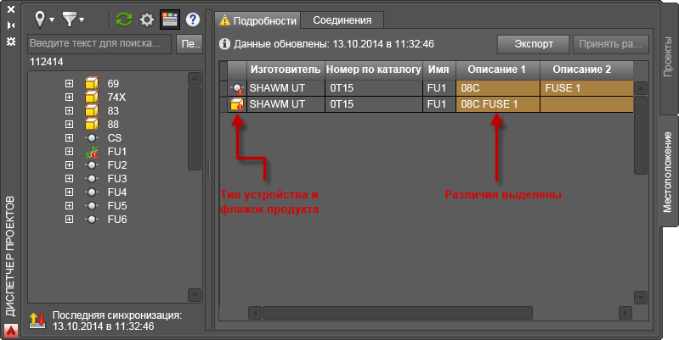Click the horizontal scrollbar under the table
The image size is (679, 340).
[439, 312]
